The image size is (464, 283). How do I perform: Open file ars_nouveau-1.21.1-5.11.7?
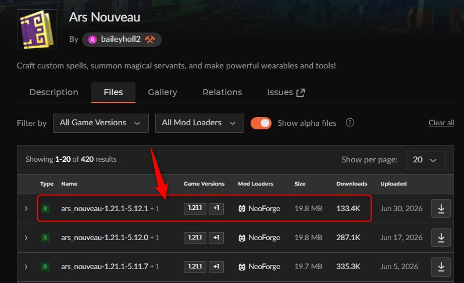[x=105, y=267]
